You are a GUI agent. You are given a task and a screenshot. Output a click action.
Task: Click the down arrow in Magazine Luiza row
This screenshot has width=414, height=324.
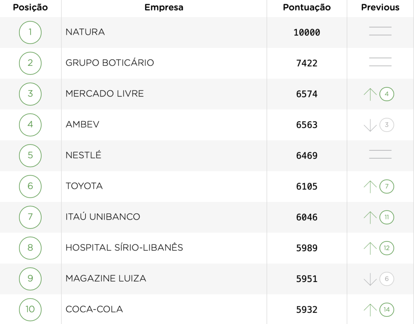click(370, 279)
